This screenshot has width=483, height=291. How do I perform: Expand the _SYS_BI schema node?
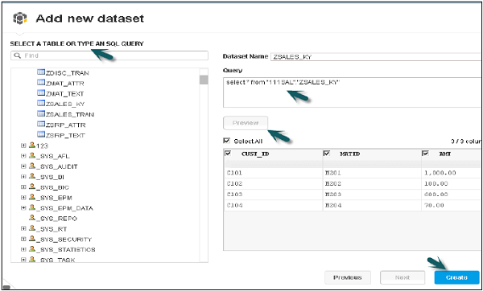23,177
